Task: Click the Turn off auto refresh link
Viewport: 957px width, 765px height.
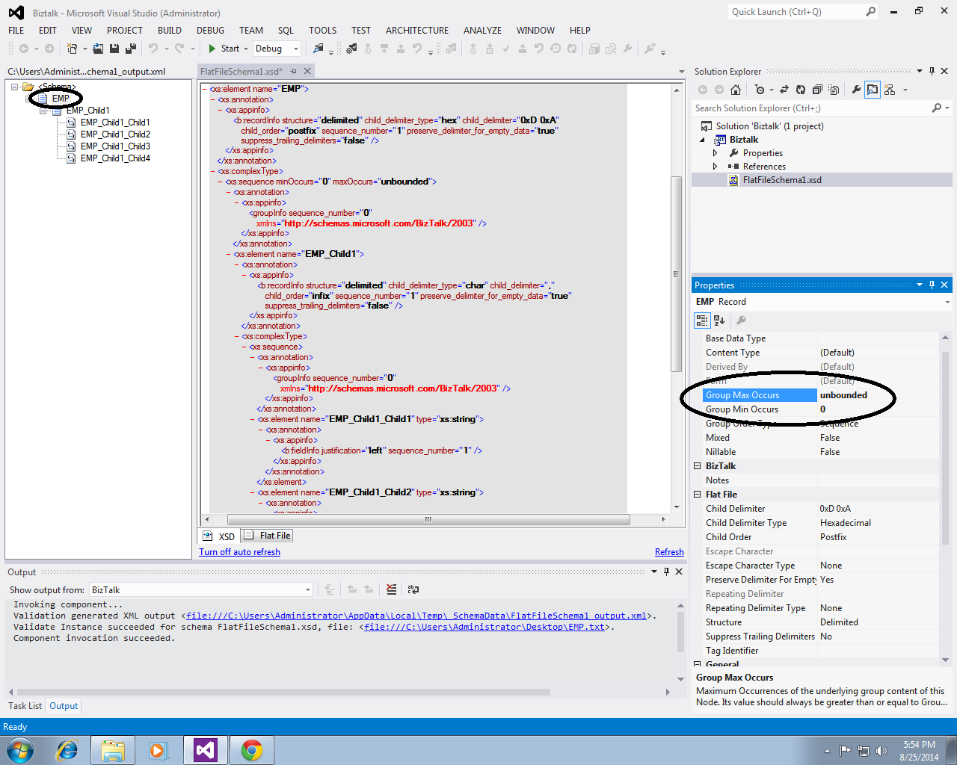Action: click(239, 551)
